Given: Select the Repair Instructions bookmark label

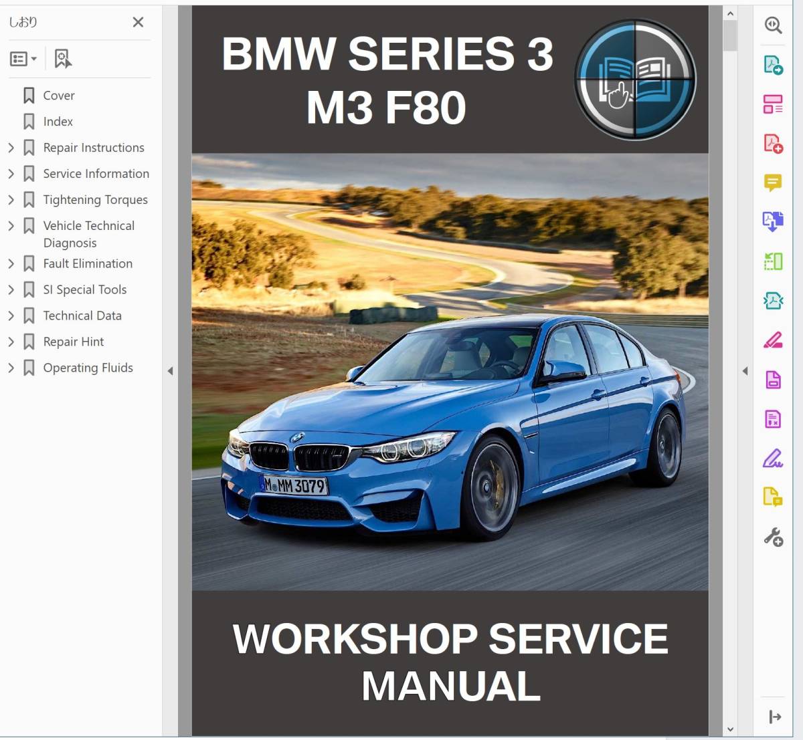Looking at the screenshot, I should (94, 148).
